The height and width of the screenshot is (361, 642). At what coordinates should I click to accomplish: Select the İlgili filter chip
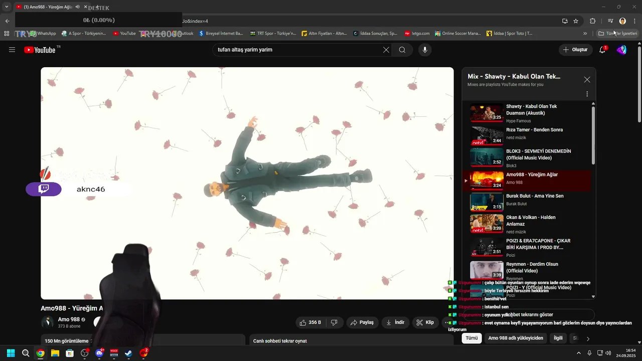tap(558, 338)
